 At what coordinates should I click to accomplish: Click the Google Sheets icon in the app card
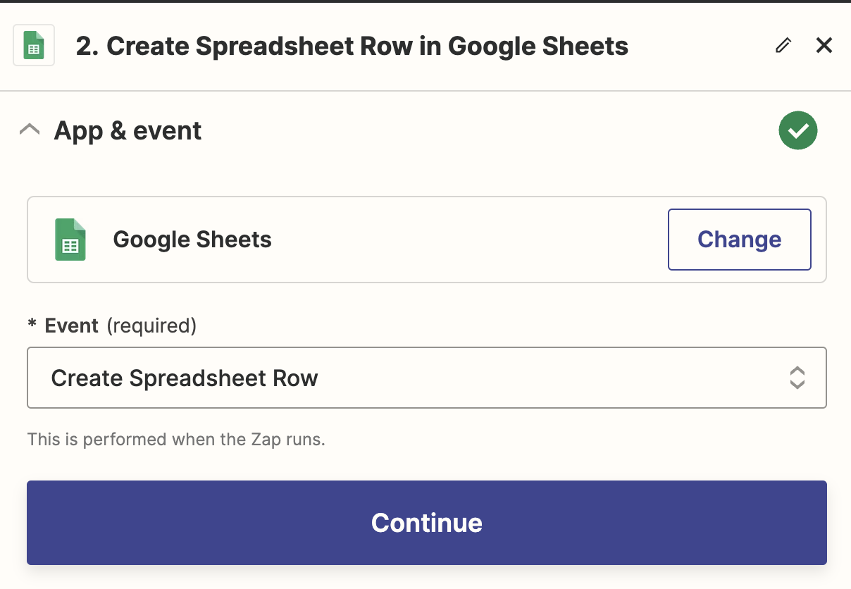70,240
